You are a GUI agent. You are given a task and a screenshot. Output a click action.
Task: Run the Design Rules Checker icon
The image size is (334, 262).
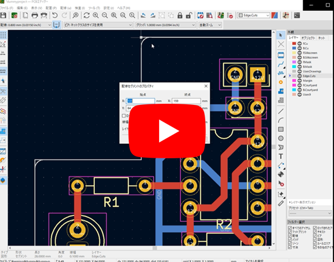[230, 15]
